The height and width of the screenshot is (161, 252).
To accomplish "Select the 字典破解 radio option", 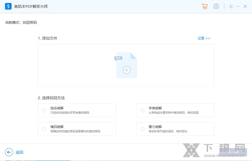I will click(x=142, y=111).
